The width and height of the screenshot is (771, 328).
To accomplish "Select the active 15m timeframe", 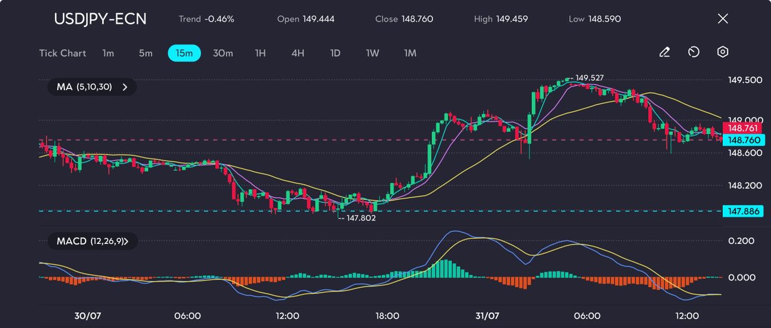I will [184, 53].
